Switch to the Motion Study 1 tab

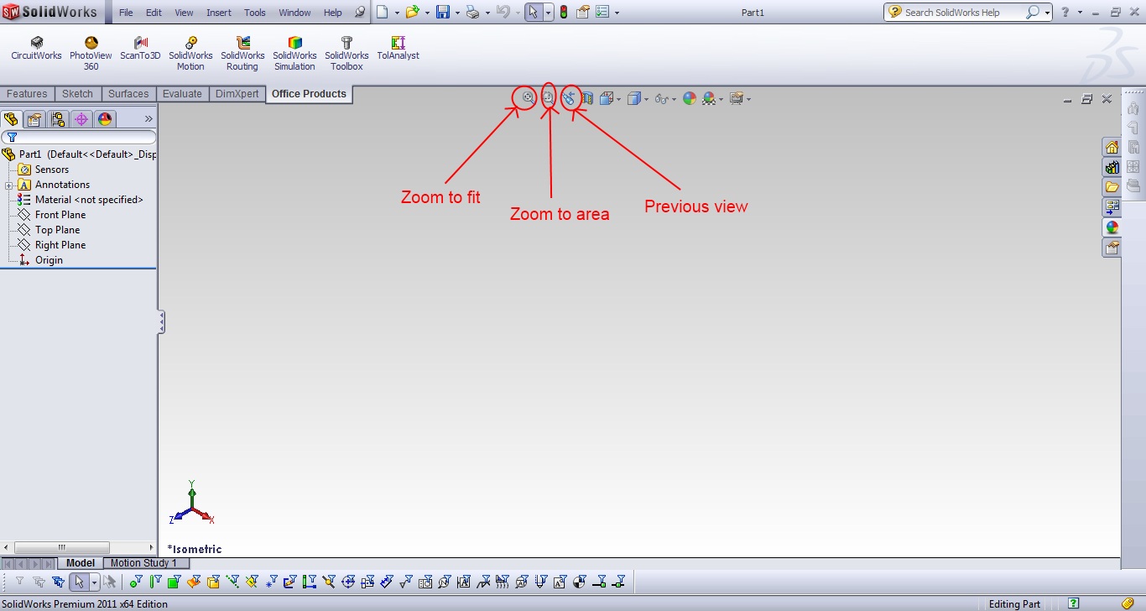pos(143,563)
